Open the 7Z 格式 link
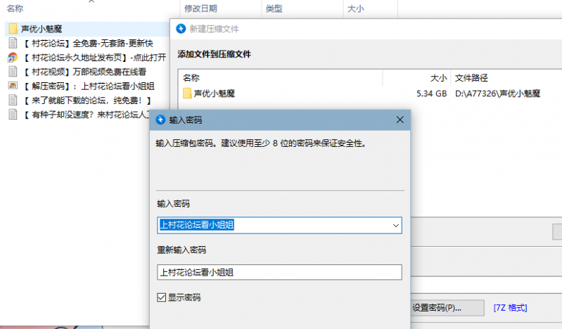562x329 pixels. (509, 308)
